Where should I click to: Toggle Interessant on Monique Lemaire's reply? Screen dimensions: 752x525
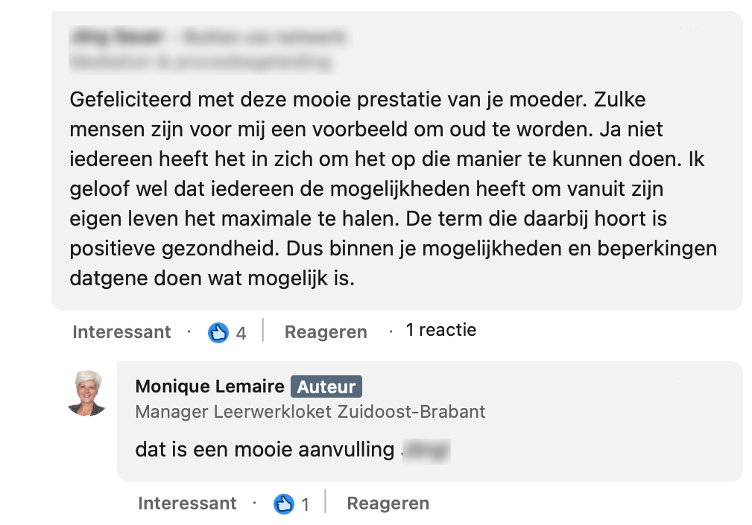click(x=187, y=504)
